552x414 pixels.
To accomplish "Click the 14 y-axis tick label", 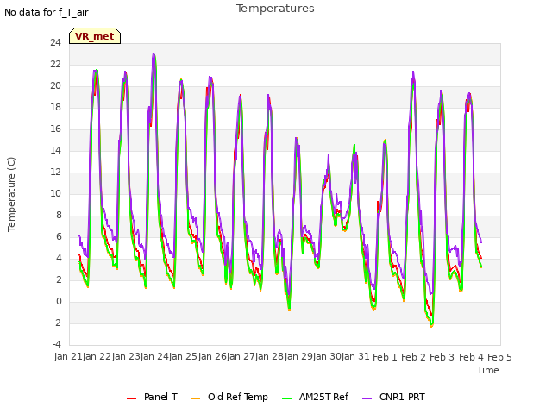I will 55,151.
